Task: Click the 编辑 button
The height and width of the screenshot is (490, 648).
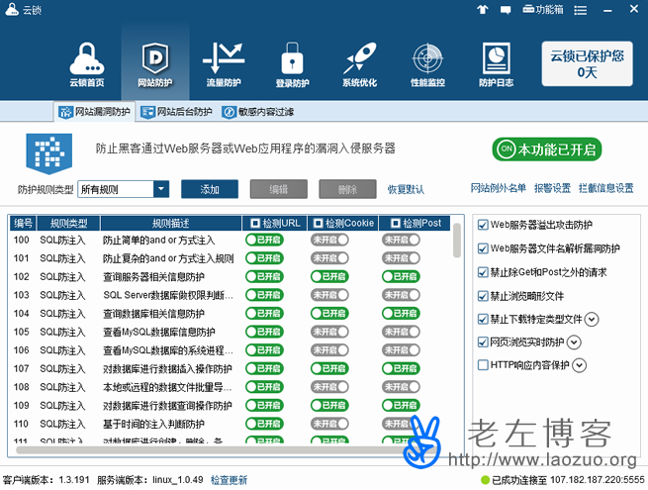Action: [279, 189]
